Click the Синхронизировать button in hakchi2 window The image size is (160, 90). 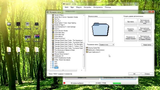click(118, 78)
